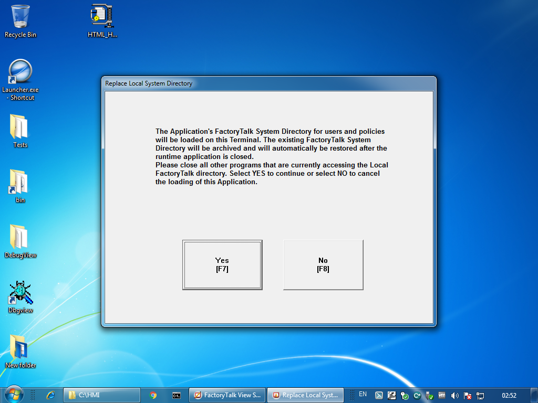
Task: Click the No [F8] button
Action: tap(323, 265)
